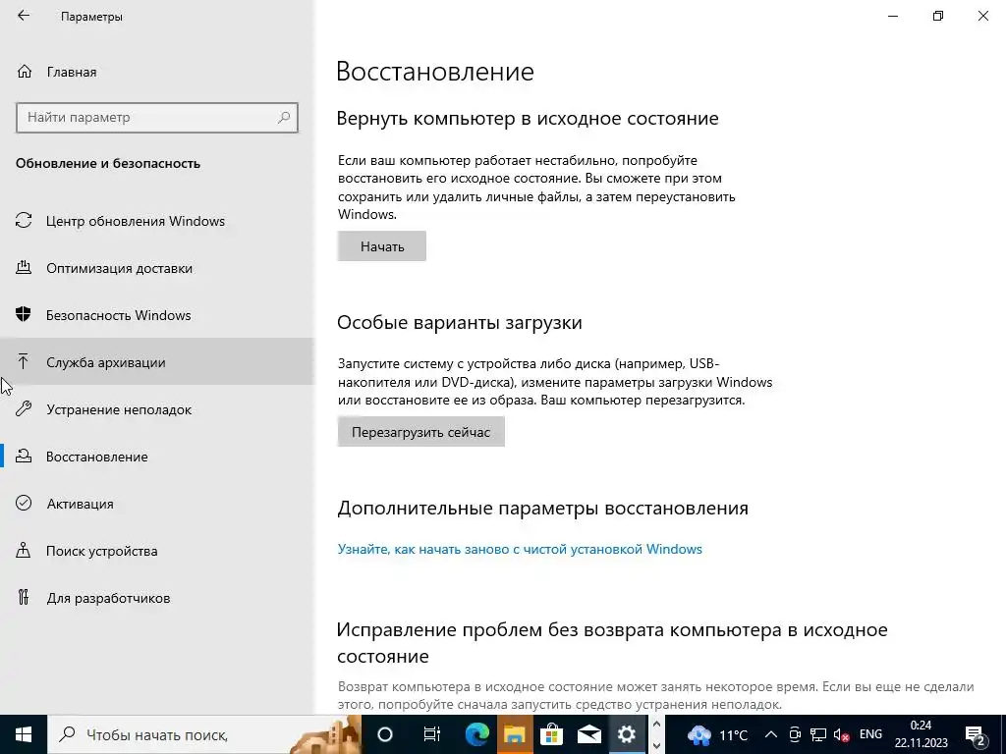Image resolution: width=1006 pixels, height=754 pixels.
Task: Click the Перезагрузить сейчас button
Action: tap(420, 432)
